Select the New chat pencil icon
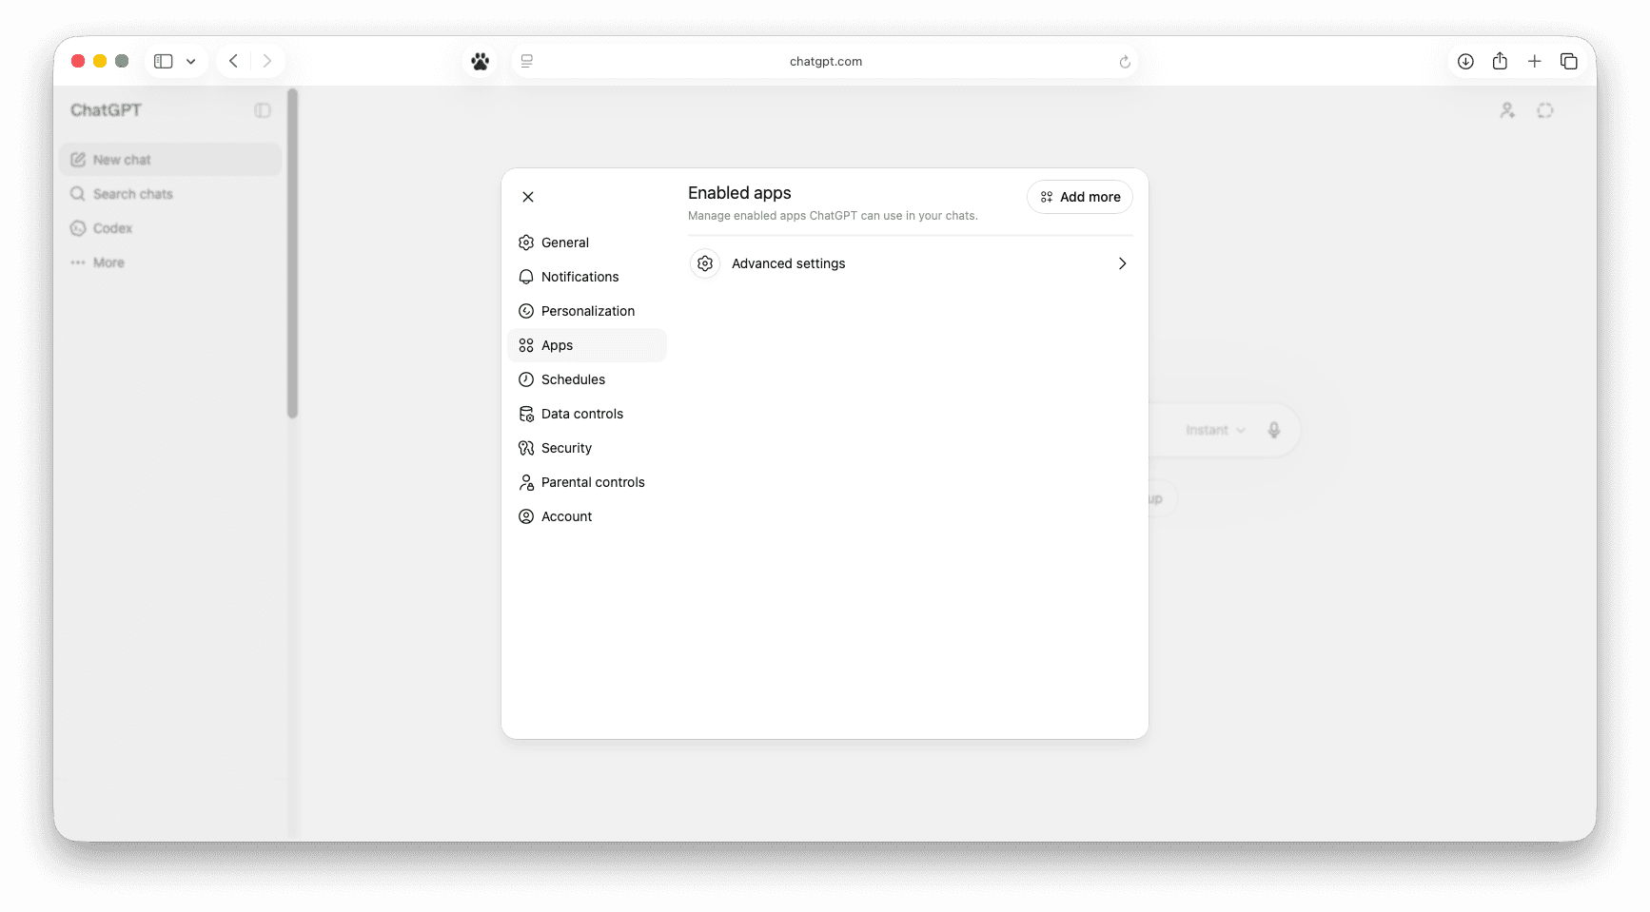Image resolution: width=1650 pixels, height=912 pixels. point(77,159)
